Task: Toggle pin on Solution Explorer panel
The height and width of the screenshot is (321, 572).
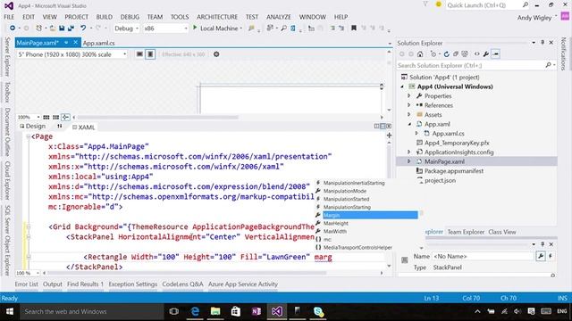Action: click(x=543, y=43)
